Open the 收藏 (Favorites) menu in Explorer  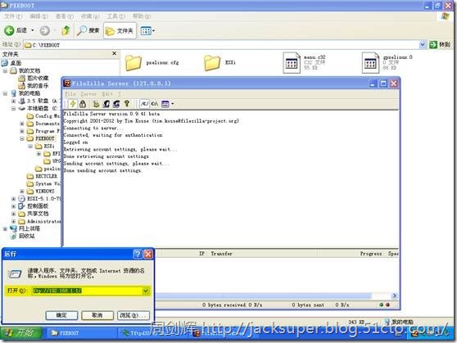coord(90,16)
